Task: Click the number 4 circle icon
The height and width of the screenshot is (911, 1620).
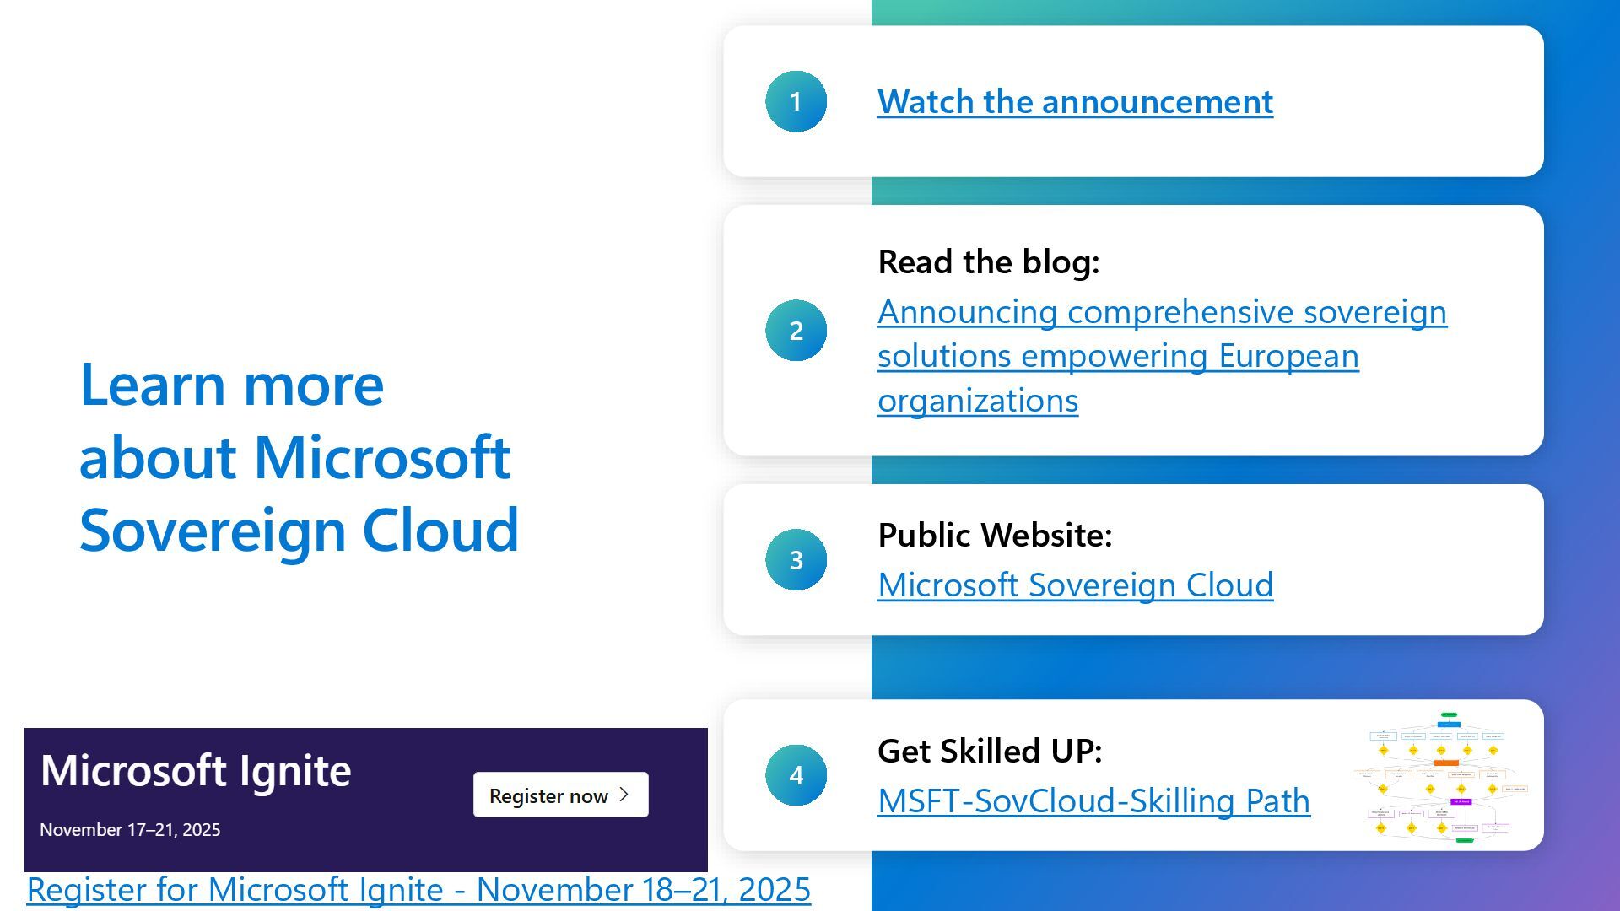Action: (796, 775)
